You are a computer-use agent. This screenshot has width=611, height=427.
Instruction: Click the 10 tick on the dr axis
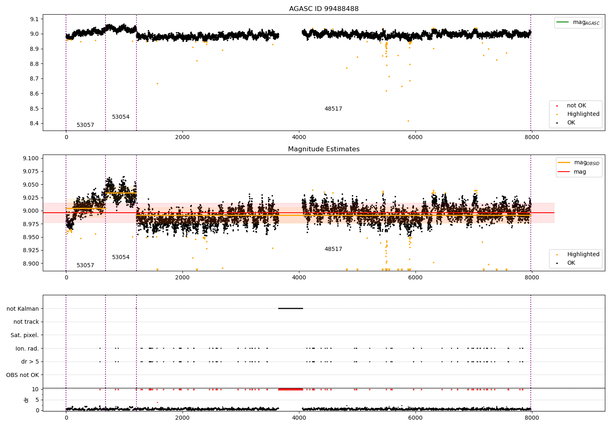pyautogui.click(x=35, y=389)
